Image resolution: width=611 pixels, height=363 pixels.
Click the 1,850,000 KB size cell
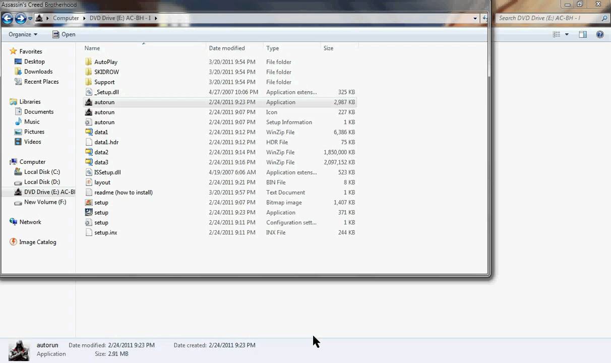(339, 152)
